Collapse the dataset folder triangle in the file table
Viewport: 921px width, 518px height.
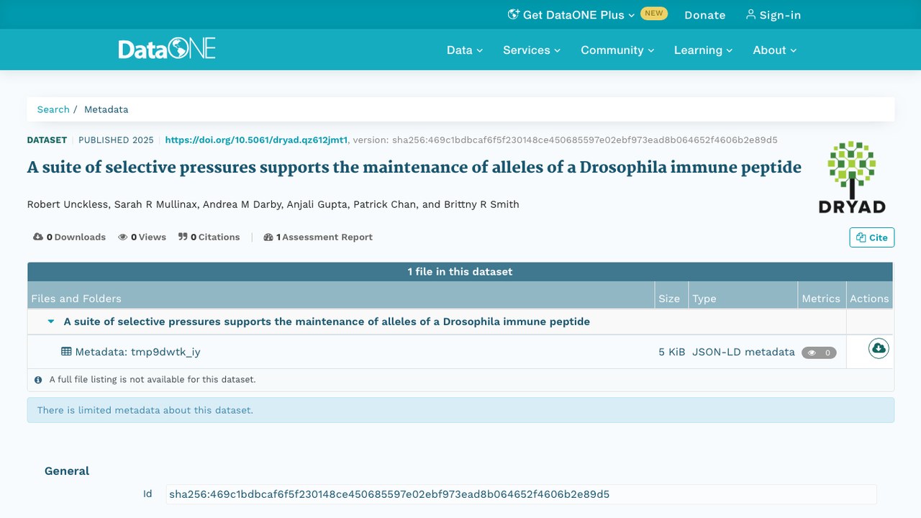click(x=51, y=322)
